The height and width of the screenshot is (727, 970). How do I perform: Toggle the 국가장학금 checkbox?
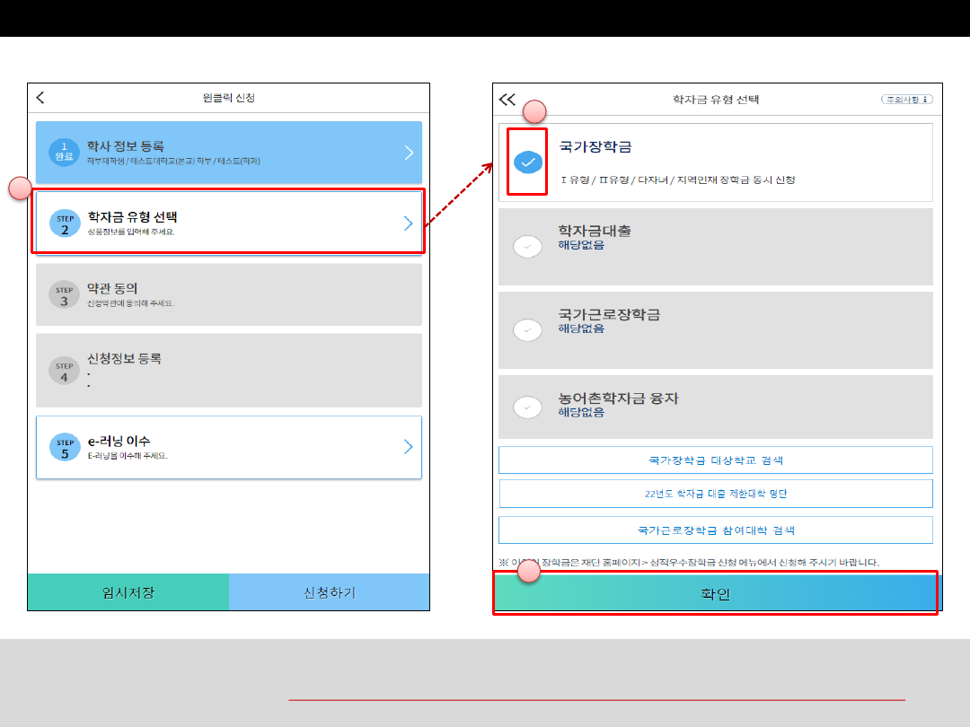527,162
